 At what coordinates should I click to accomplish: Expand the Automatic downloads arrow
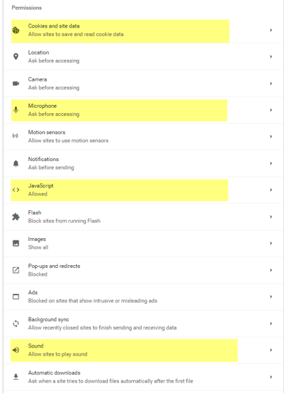tap(271, 377)
